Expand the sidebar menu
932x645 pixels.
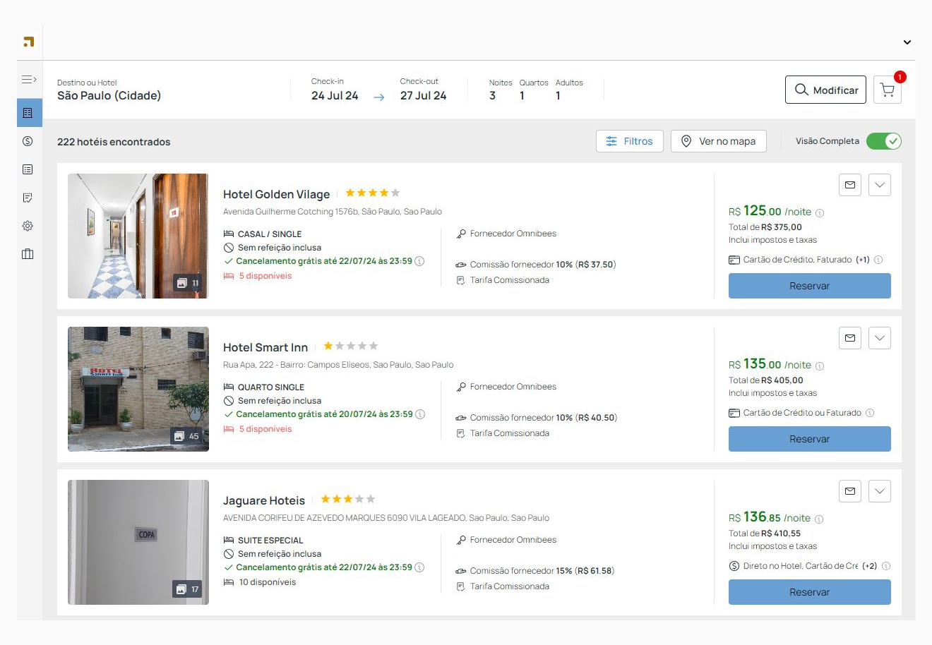[x=29, y=80]
